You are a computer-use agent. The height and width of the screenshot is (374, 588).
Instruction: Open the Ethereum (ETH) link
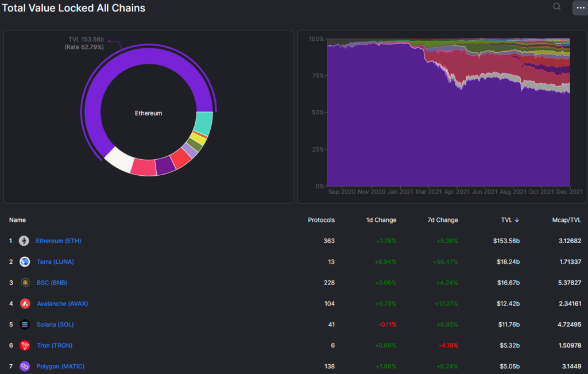(59, 241)
